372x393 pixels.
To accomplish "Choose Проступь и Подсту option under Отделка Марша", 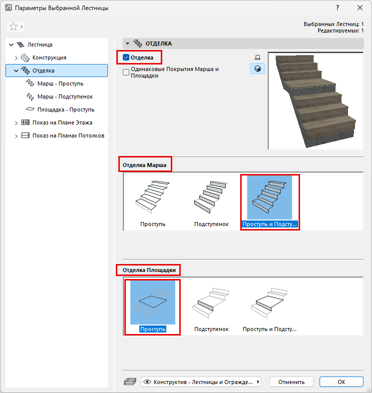I will pyautogui.click(x=270, y=202).
